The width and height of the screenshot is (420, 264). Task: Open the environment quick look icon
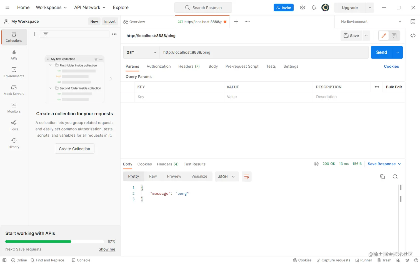(x=413, y=22)
